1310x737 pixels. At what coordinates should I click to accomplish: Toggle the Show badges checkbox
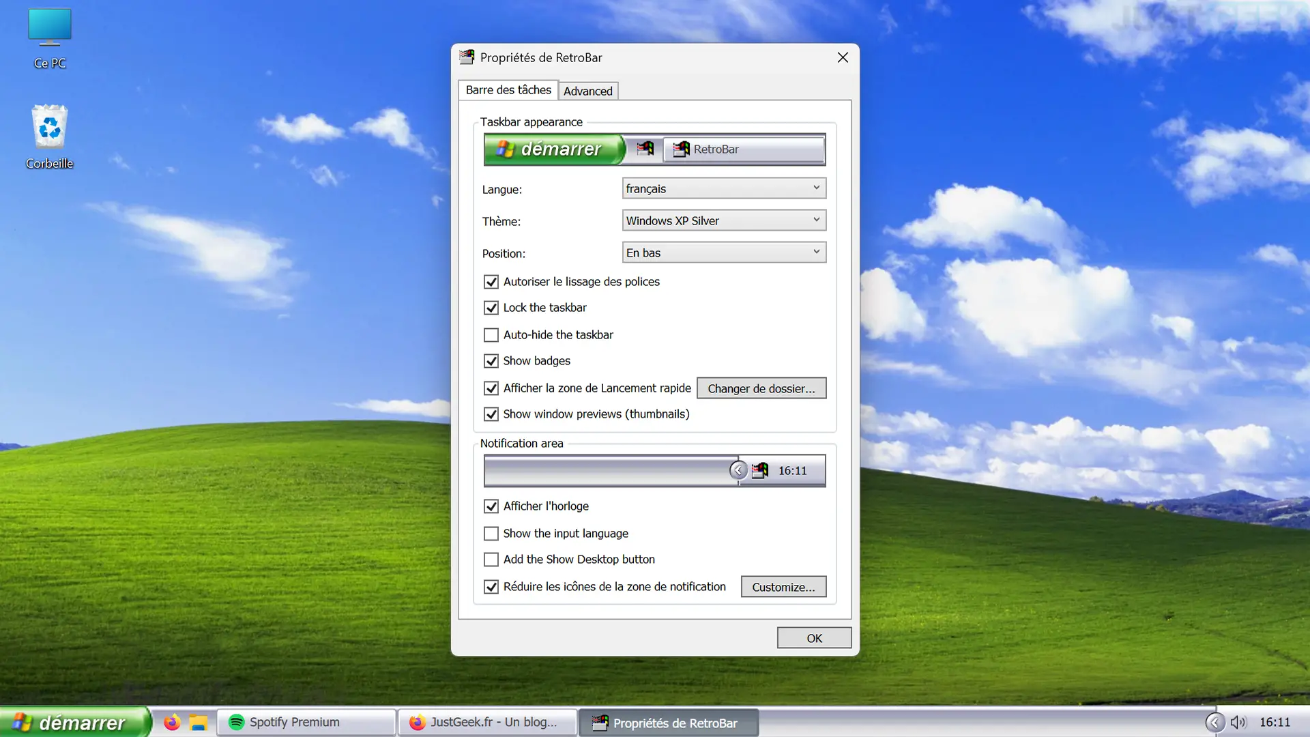[491, 361]
